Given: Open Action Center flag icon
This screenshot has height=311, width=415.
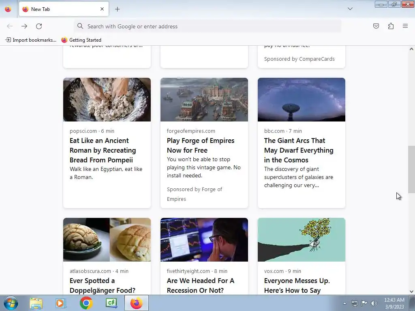Looking at the screenshot, I should click(364, 303).
